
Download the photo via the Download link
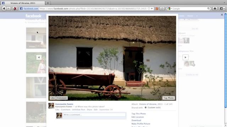click(136, 120)
